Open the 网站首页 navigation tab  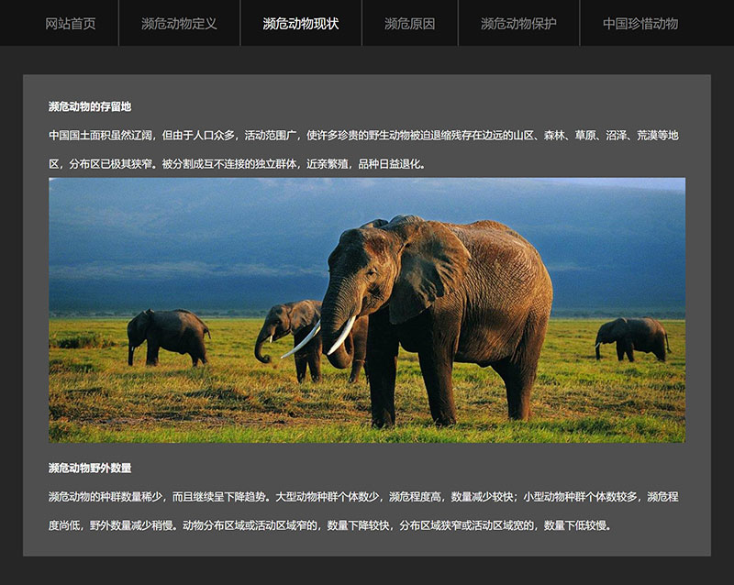pos(71,23)
